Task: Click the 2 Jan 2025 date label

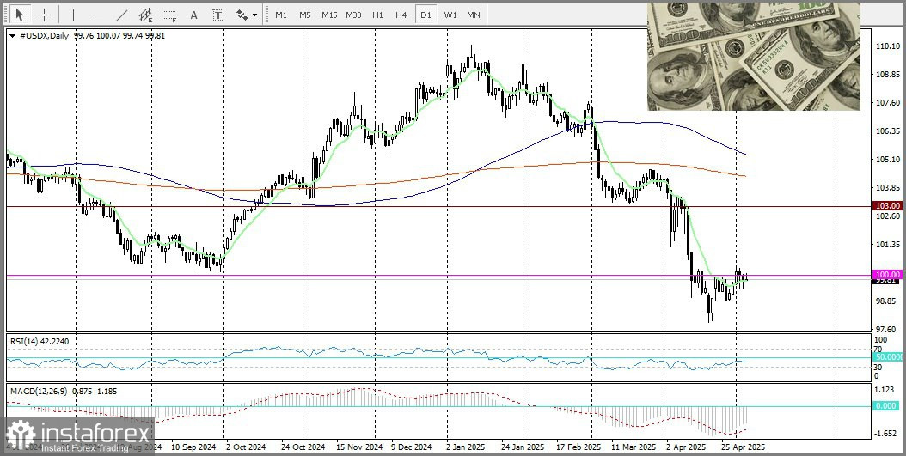Action: 466,447
